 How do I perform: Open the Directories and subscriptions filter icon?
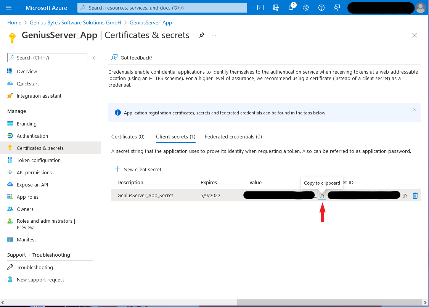click(x=276, y=8)
